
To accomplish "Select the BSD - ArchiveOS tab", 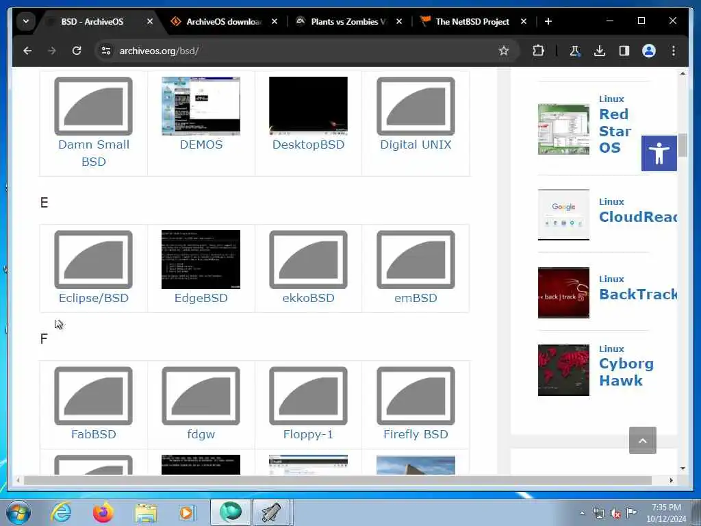I will (x=92, y=21).
